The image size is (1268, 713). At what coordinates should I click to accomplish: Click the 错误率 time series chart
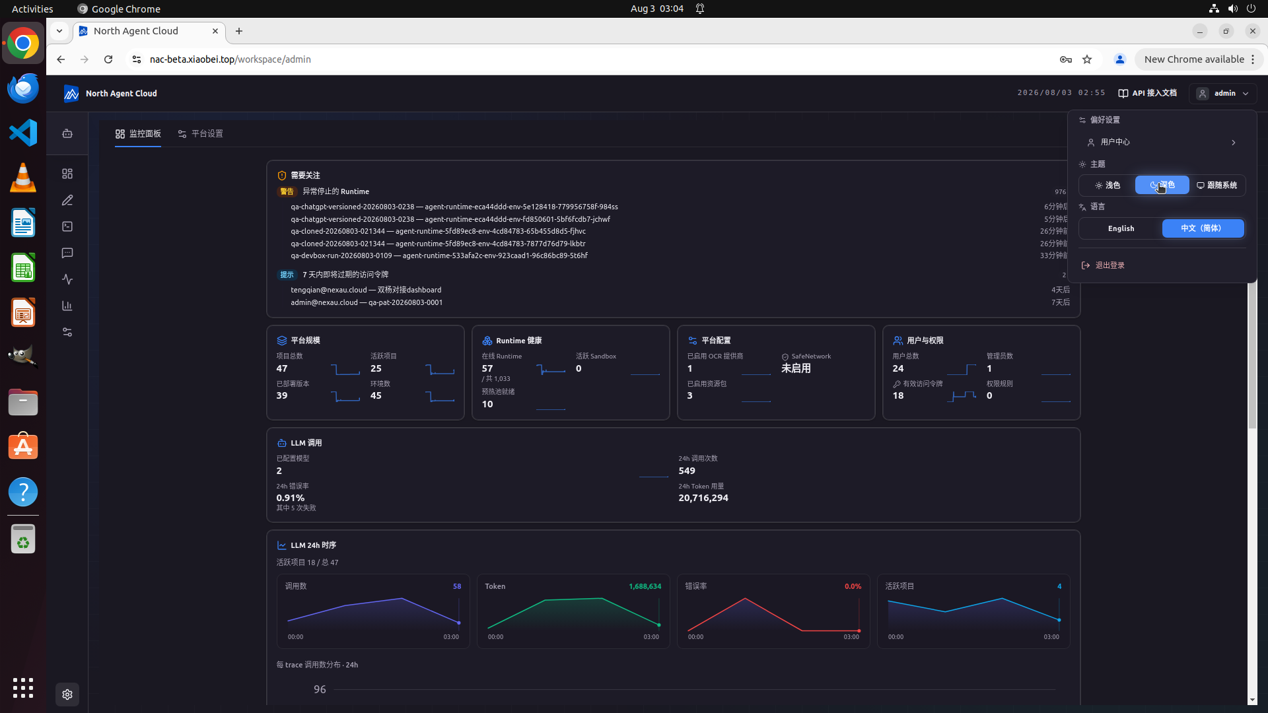coord(773,611)
